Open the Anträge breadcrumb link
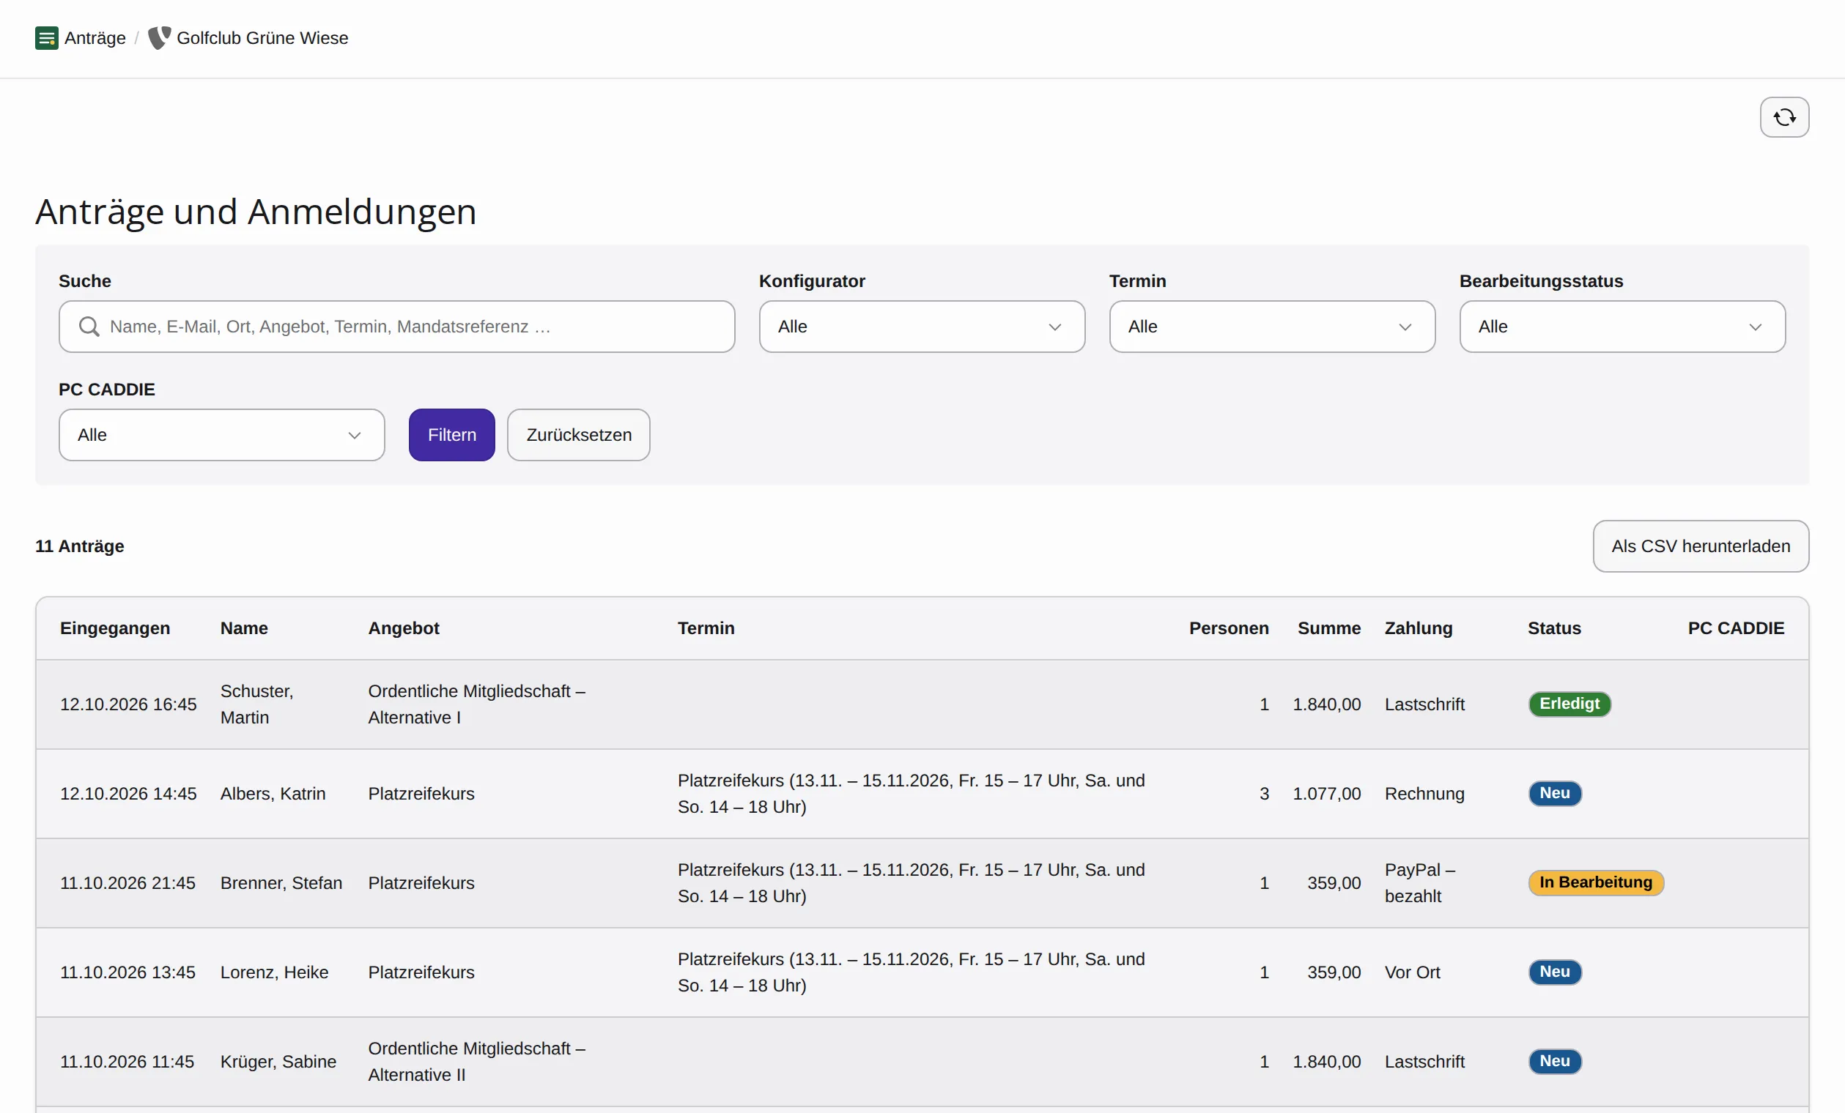 tap(95, 38)
